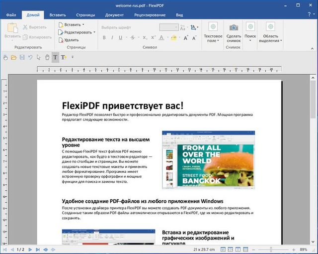Image resolution: width=318 pixels, height=254 pixels.
Task: Toggle Italic formatting button
Action: tap(113, 38)
